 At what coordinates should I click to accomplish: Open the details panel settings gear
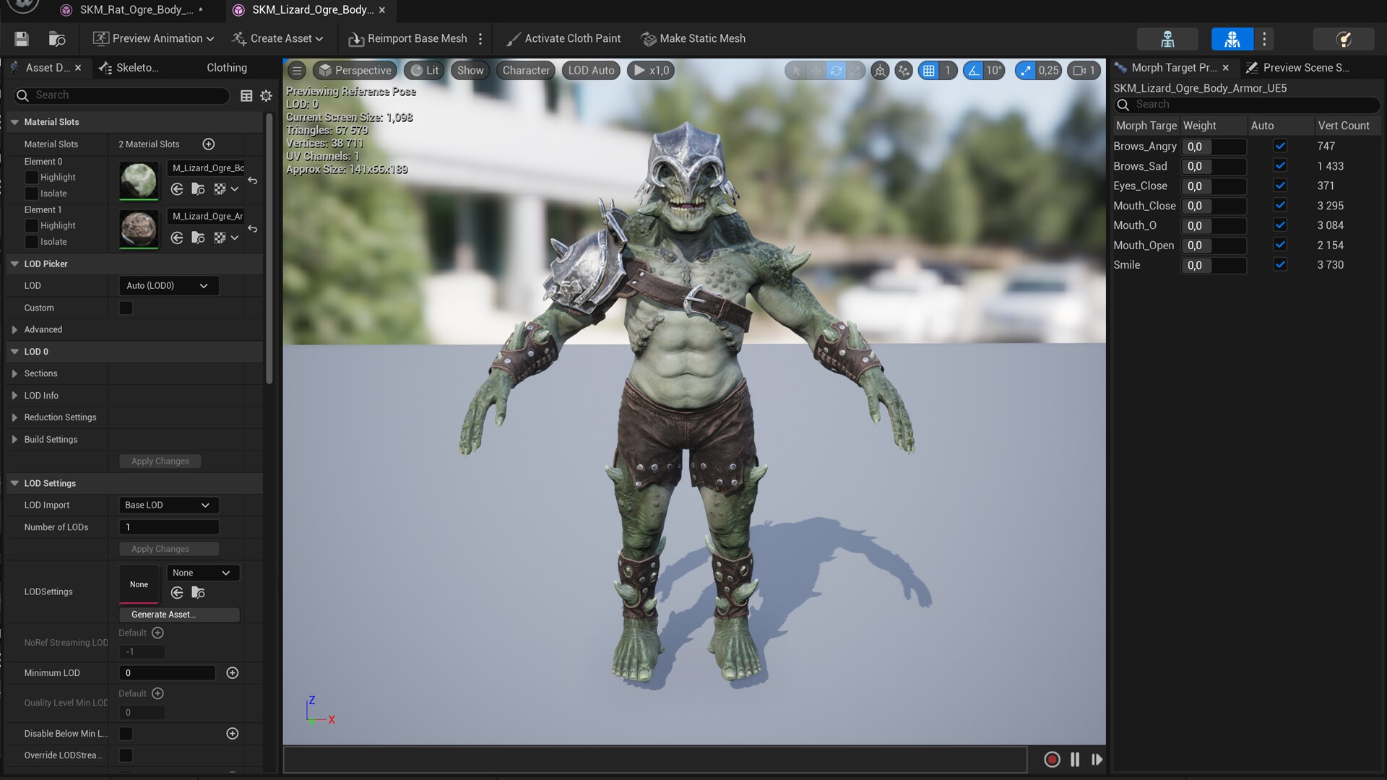[x=266, y=95]
